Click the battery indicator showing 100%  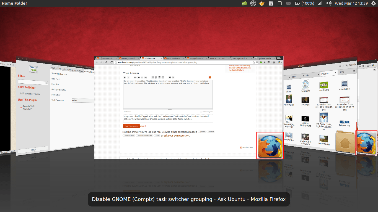point(304,3)
